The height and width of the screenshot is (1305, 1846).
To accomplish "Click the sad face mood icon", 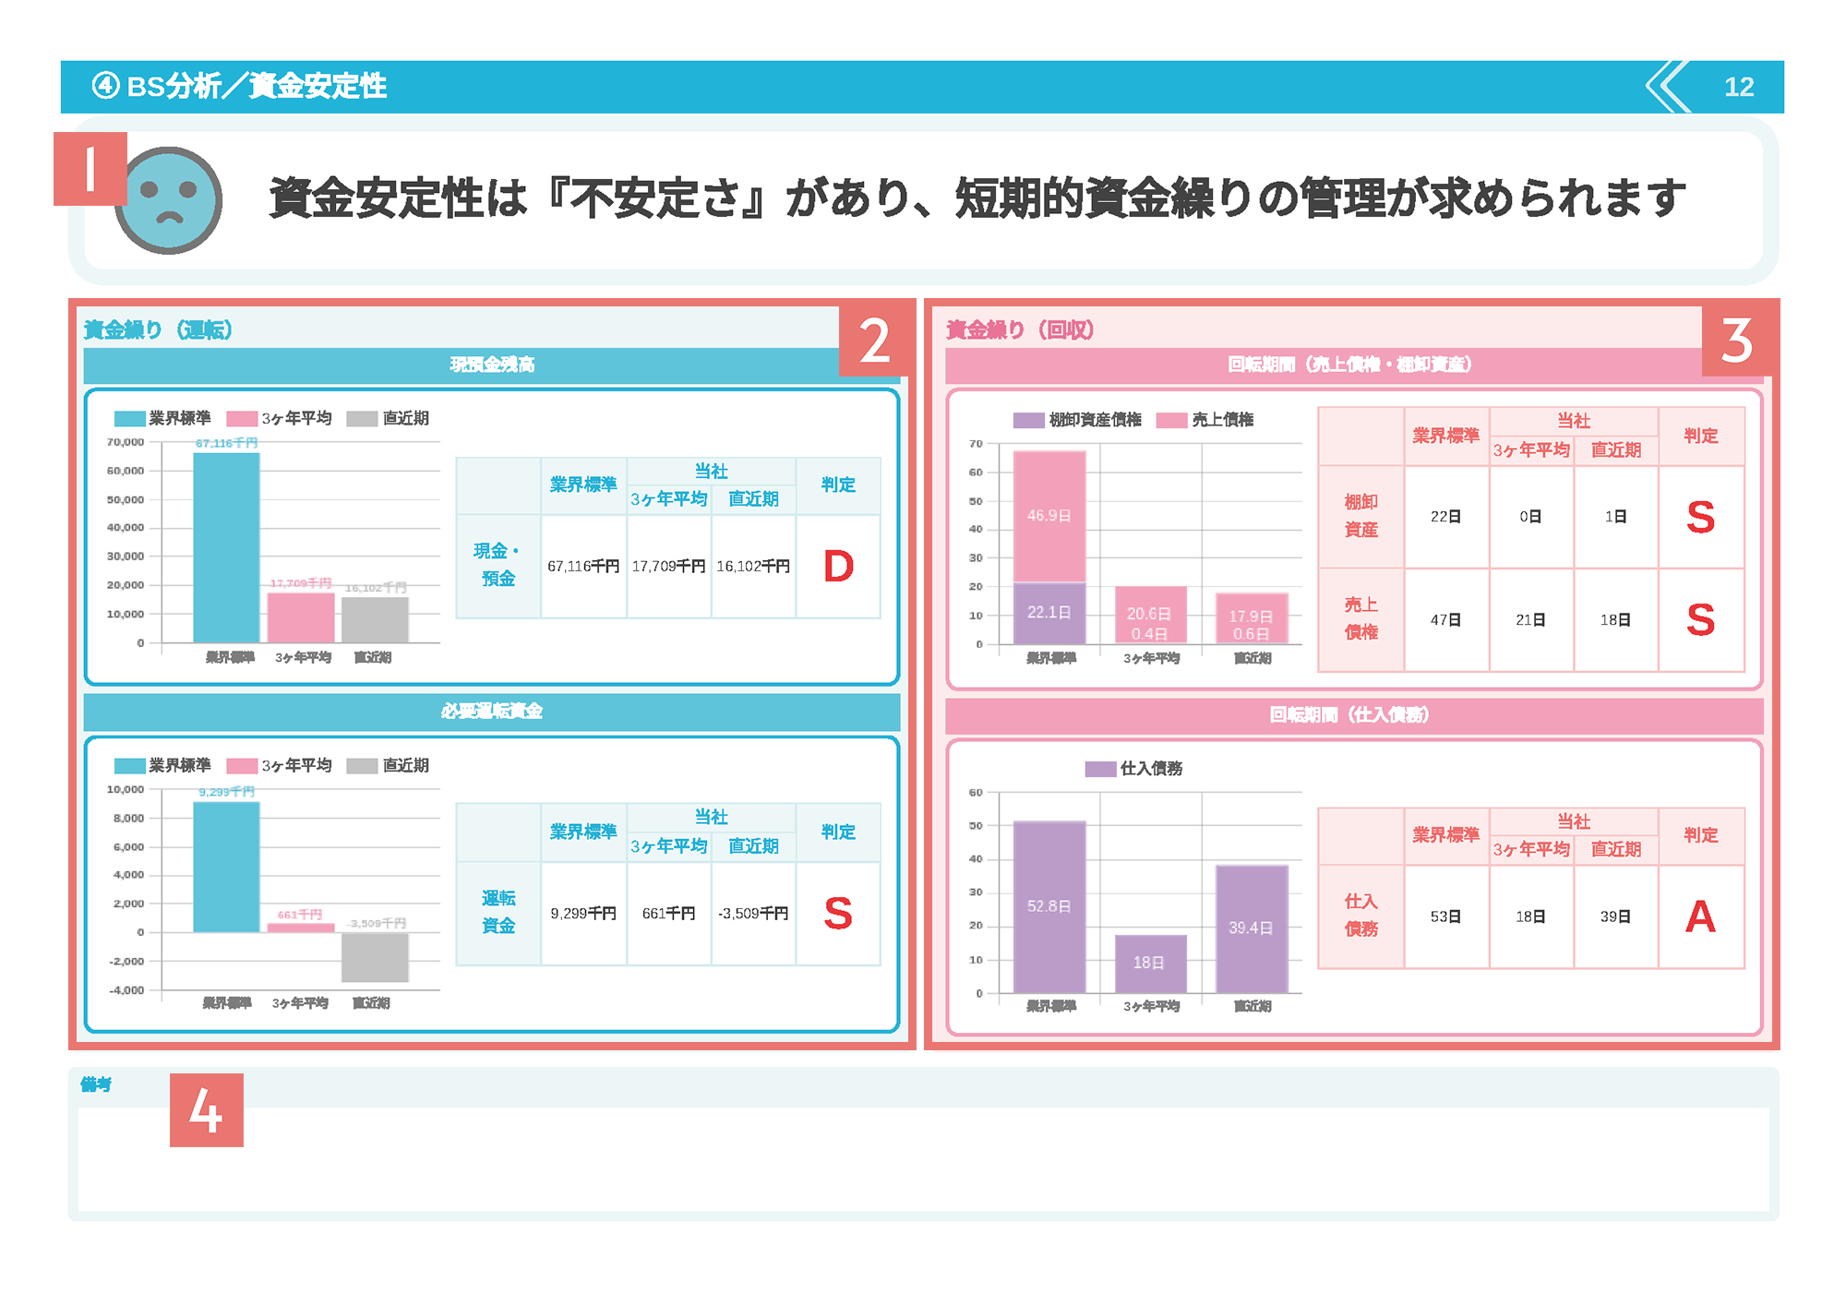I will click(171, 198).
